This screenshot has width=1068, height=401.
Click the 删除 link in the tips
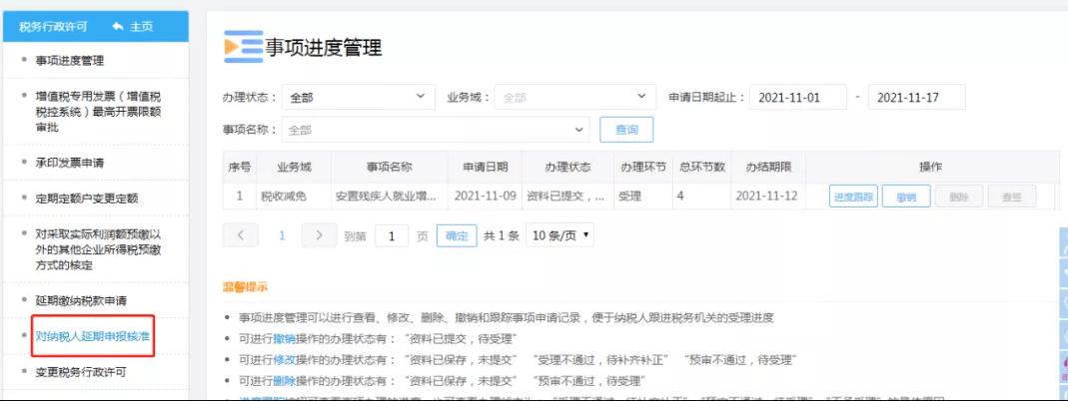(284, 380)
